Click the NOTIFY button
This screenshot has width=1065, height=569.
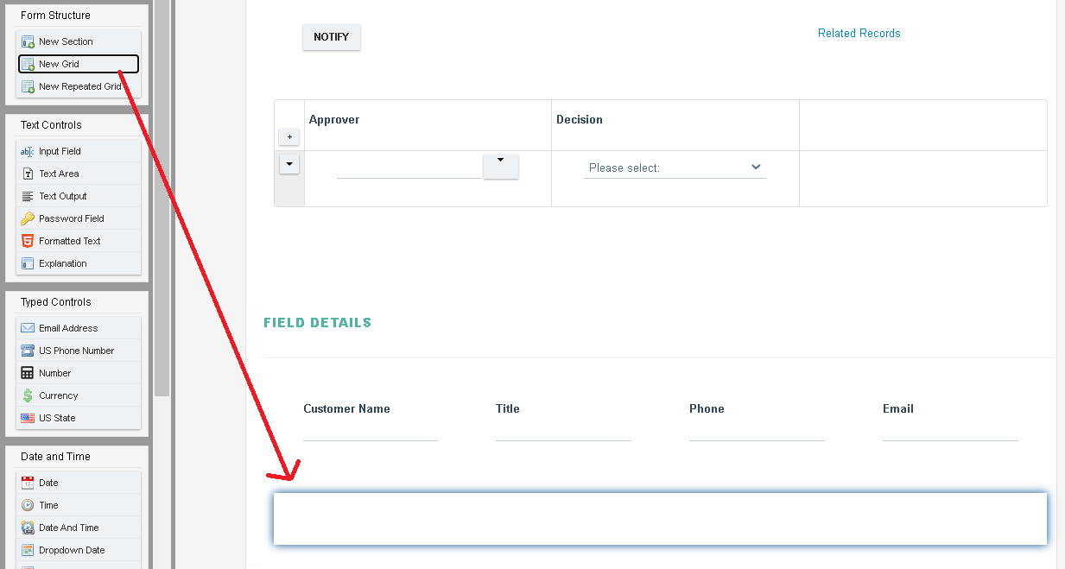(332, 37)
